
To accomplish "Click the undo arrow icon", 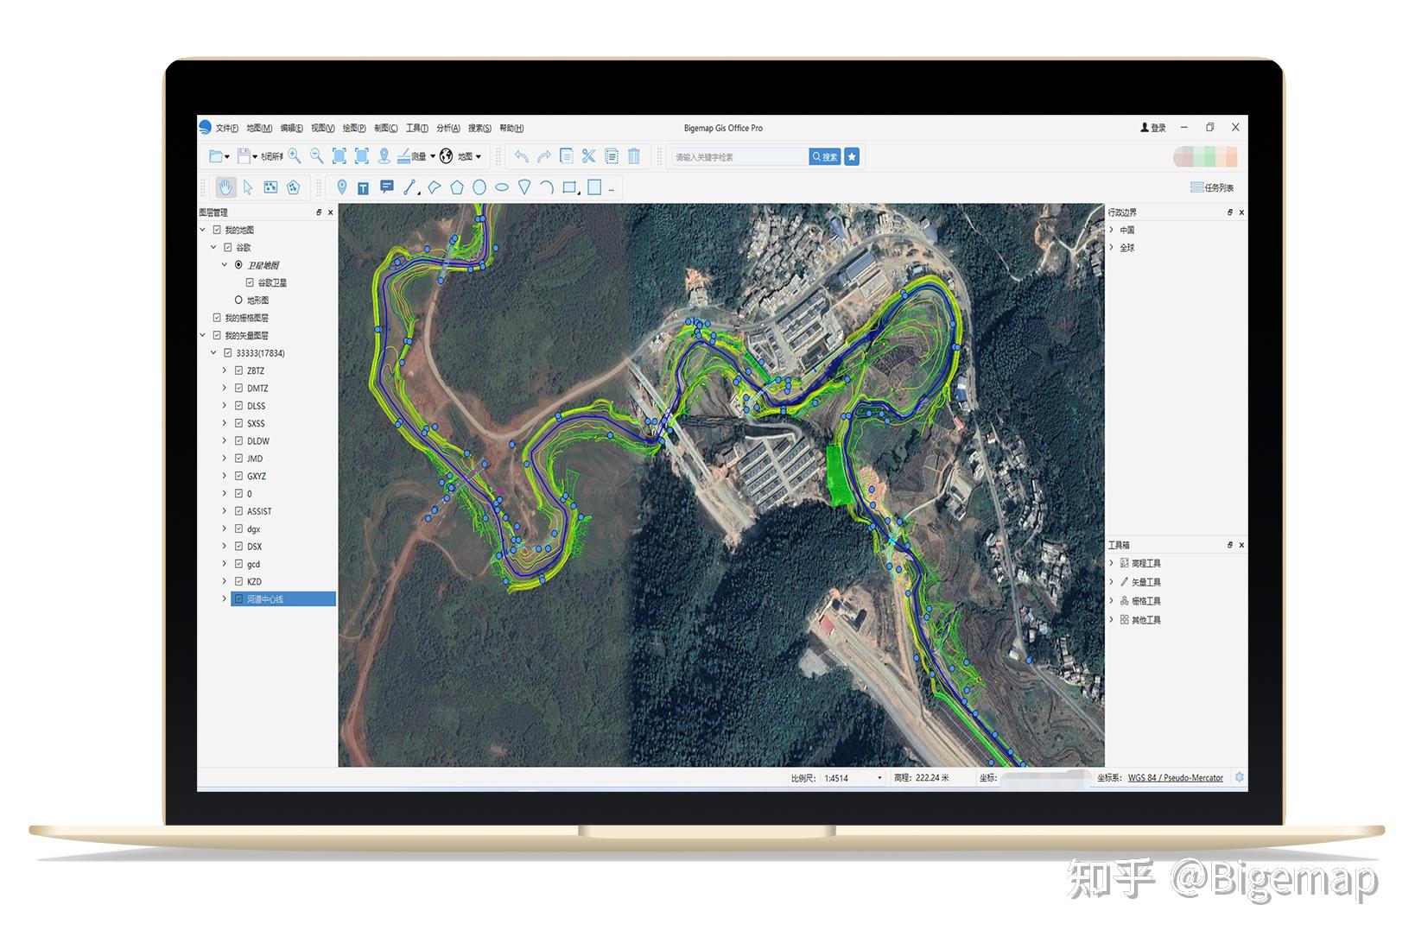I will [x=521, y=155].
